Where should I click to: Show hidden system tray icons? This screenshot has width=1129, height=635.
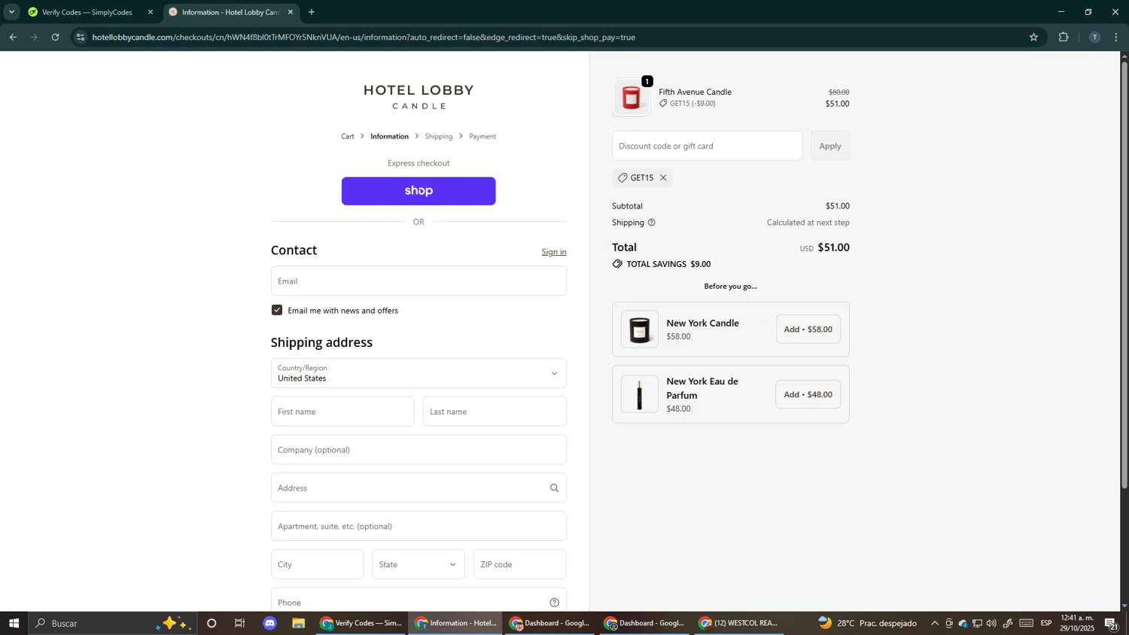point(935,623)
